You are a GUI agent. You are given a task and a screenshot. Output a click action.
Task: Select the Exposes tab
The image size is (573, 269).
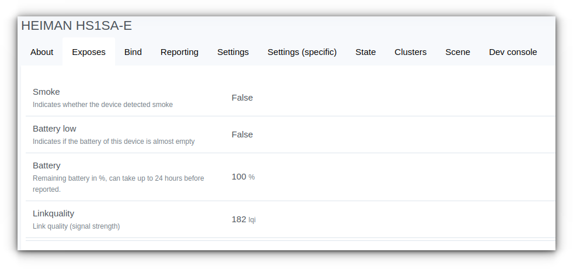pyautogui.click(x=89, y=52)
